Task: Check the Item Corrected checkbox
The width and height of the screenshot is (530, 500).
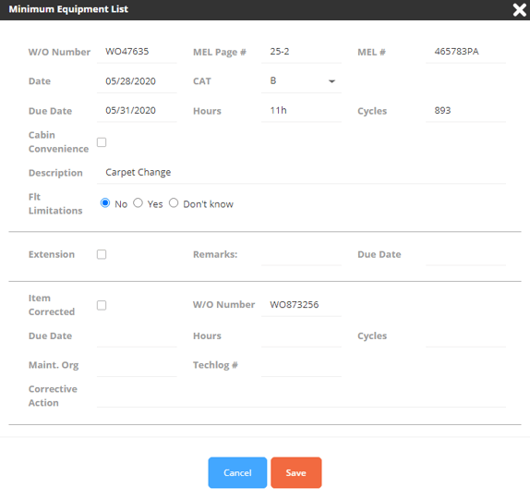Action: [x=102, y=305]
